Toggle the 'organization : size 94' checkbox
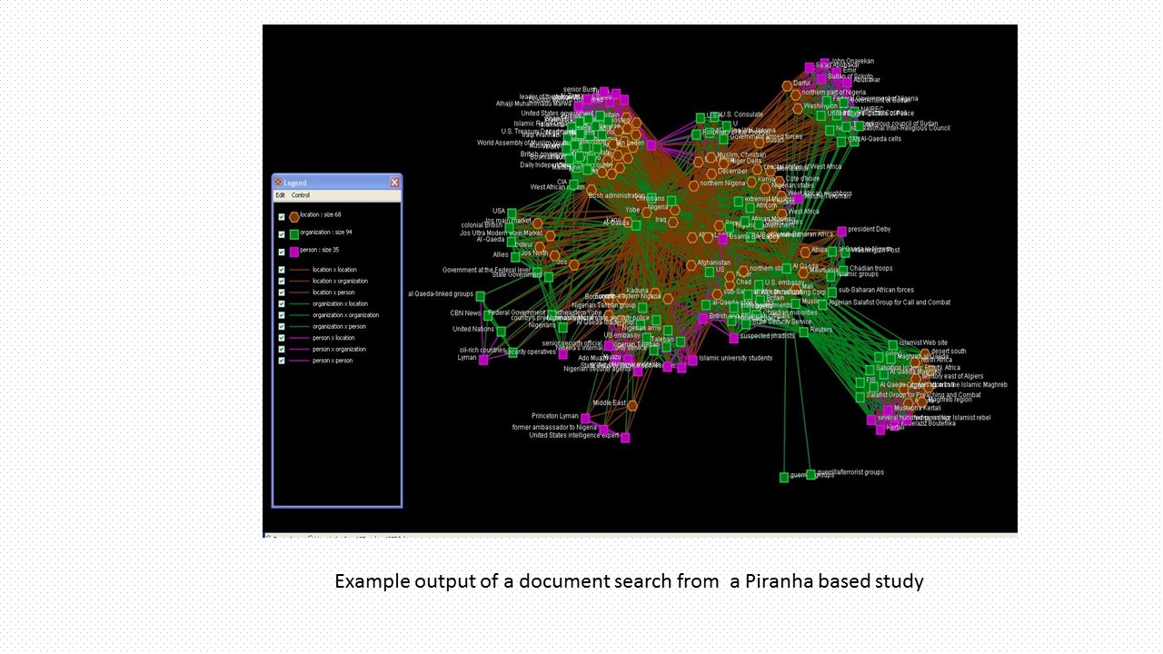The image size is (1163, 654). pyautogui.click(x=282, y=234)
